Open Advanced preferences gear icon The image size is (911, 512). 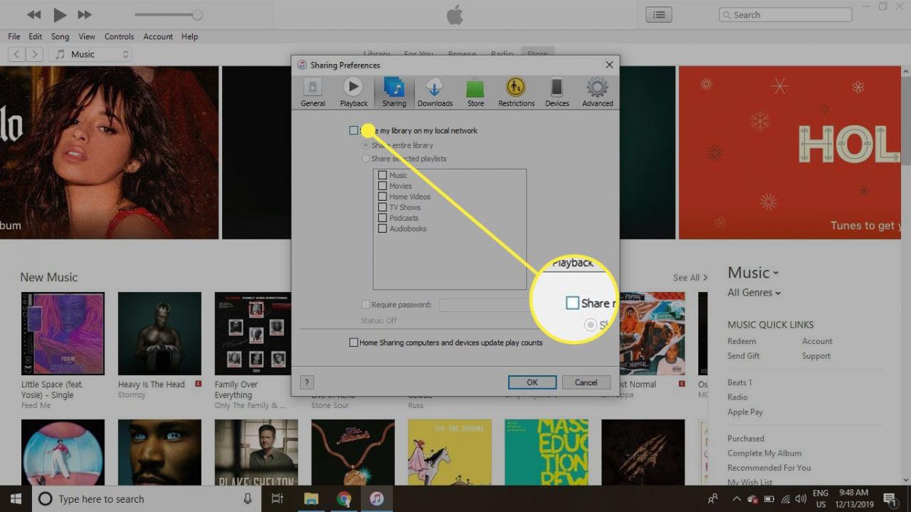pos(597,92)
